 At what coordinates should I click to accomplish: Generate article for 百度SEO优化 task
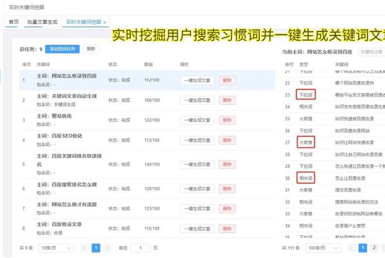[x=197, y=140]
